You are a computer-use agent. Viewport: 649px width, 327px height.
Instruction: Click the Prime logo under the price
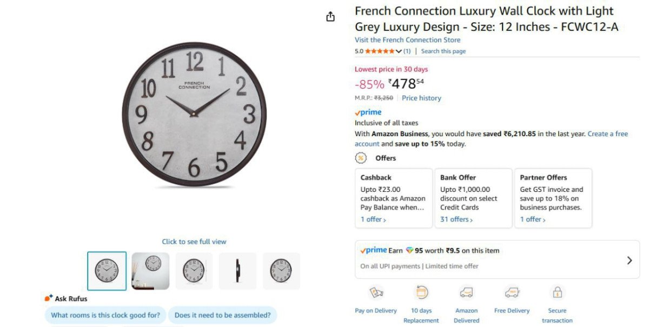368,112
